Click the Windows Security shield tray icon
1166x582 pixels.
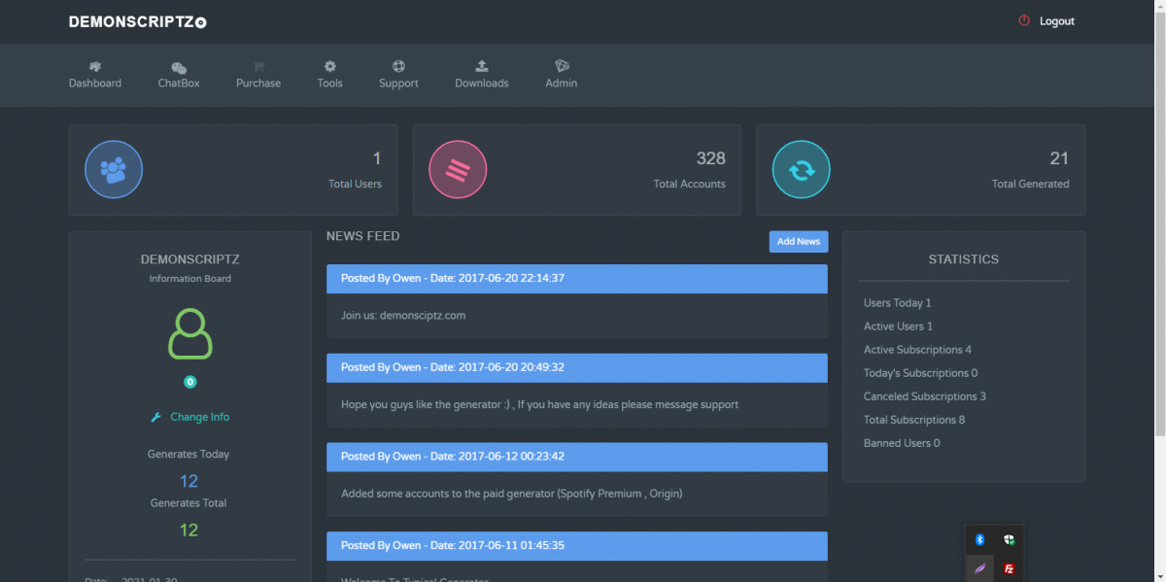1010,539
